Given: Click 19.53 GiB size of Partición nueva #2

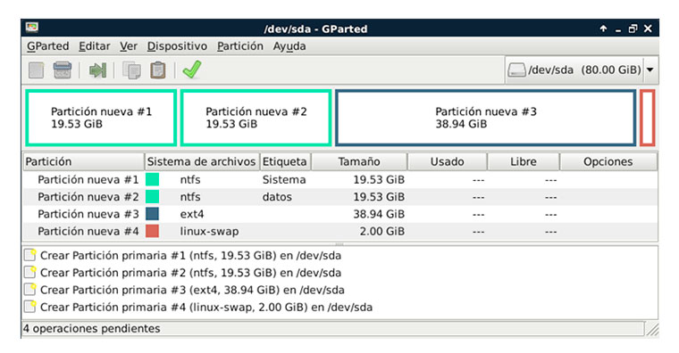Looking at the screenshot, I should point(379,197).
